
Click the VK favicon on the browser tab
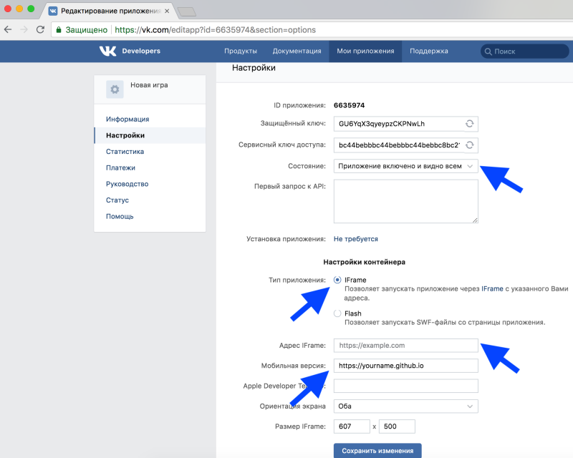coord(53,11)
